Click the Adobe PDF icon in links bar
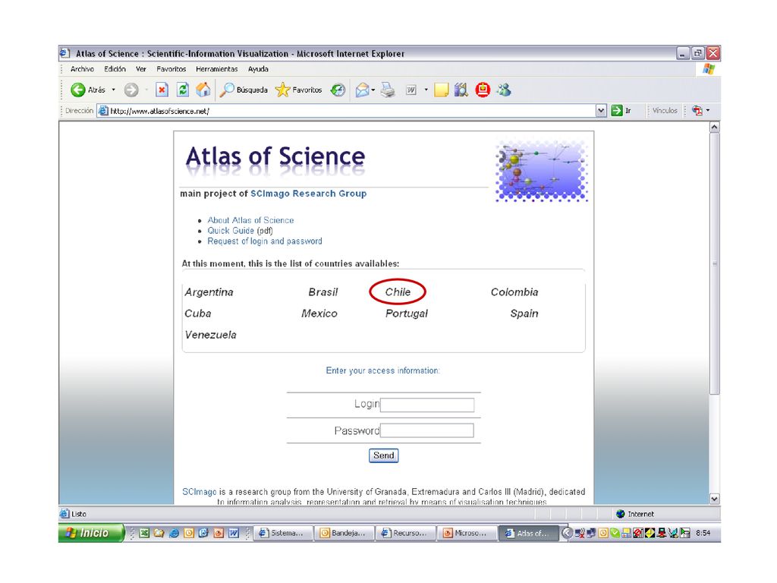777x583 pixels. pos(697,111)
